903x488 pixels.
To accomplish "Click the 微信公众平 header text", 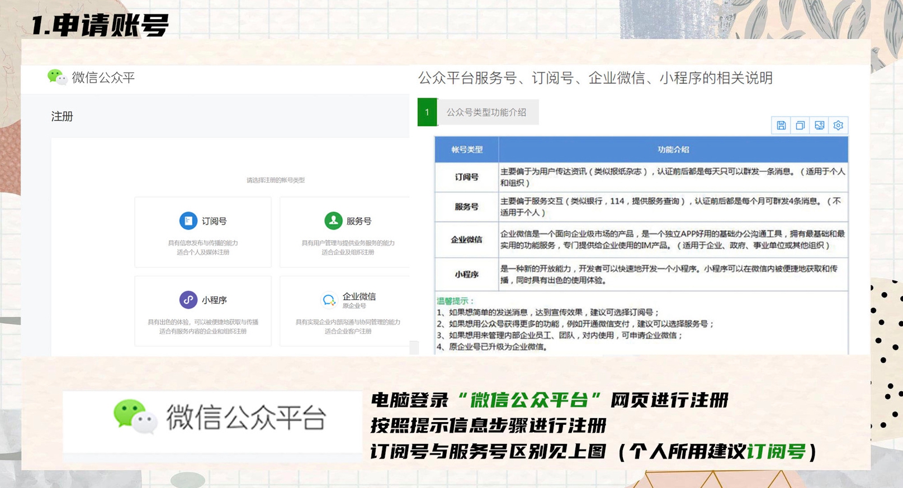I will (103, 78).
